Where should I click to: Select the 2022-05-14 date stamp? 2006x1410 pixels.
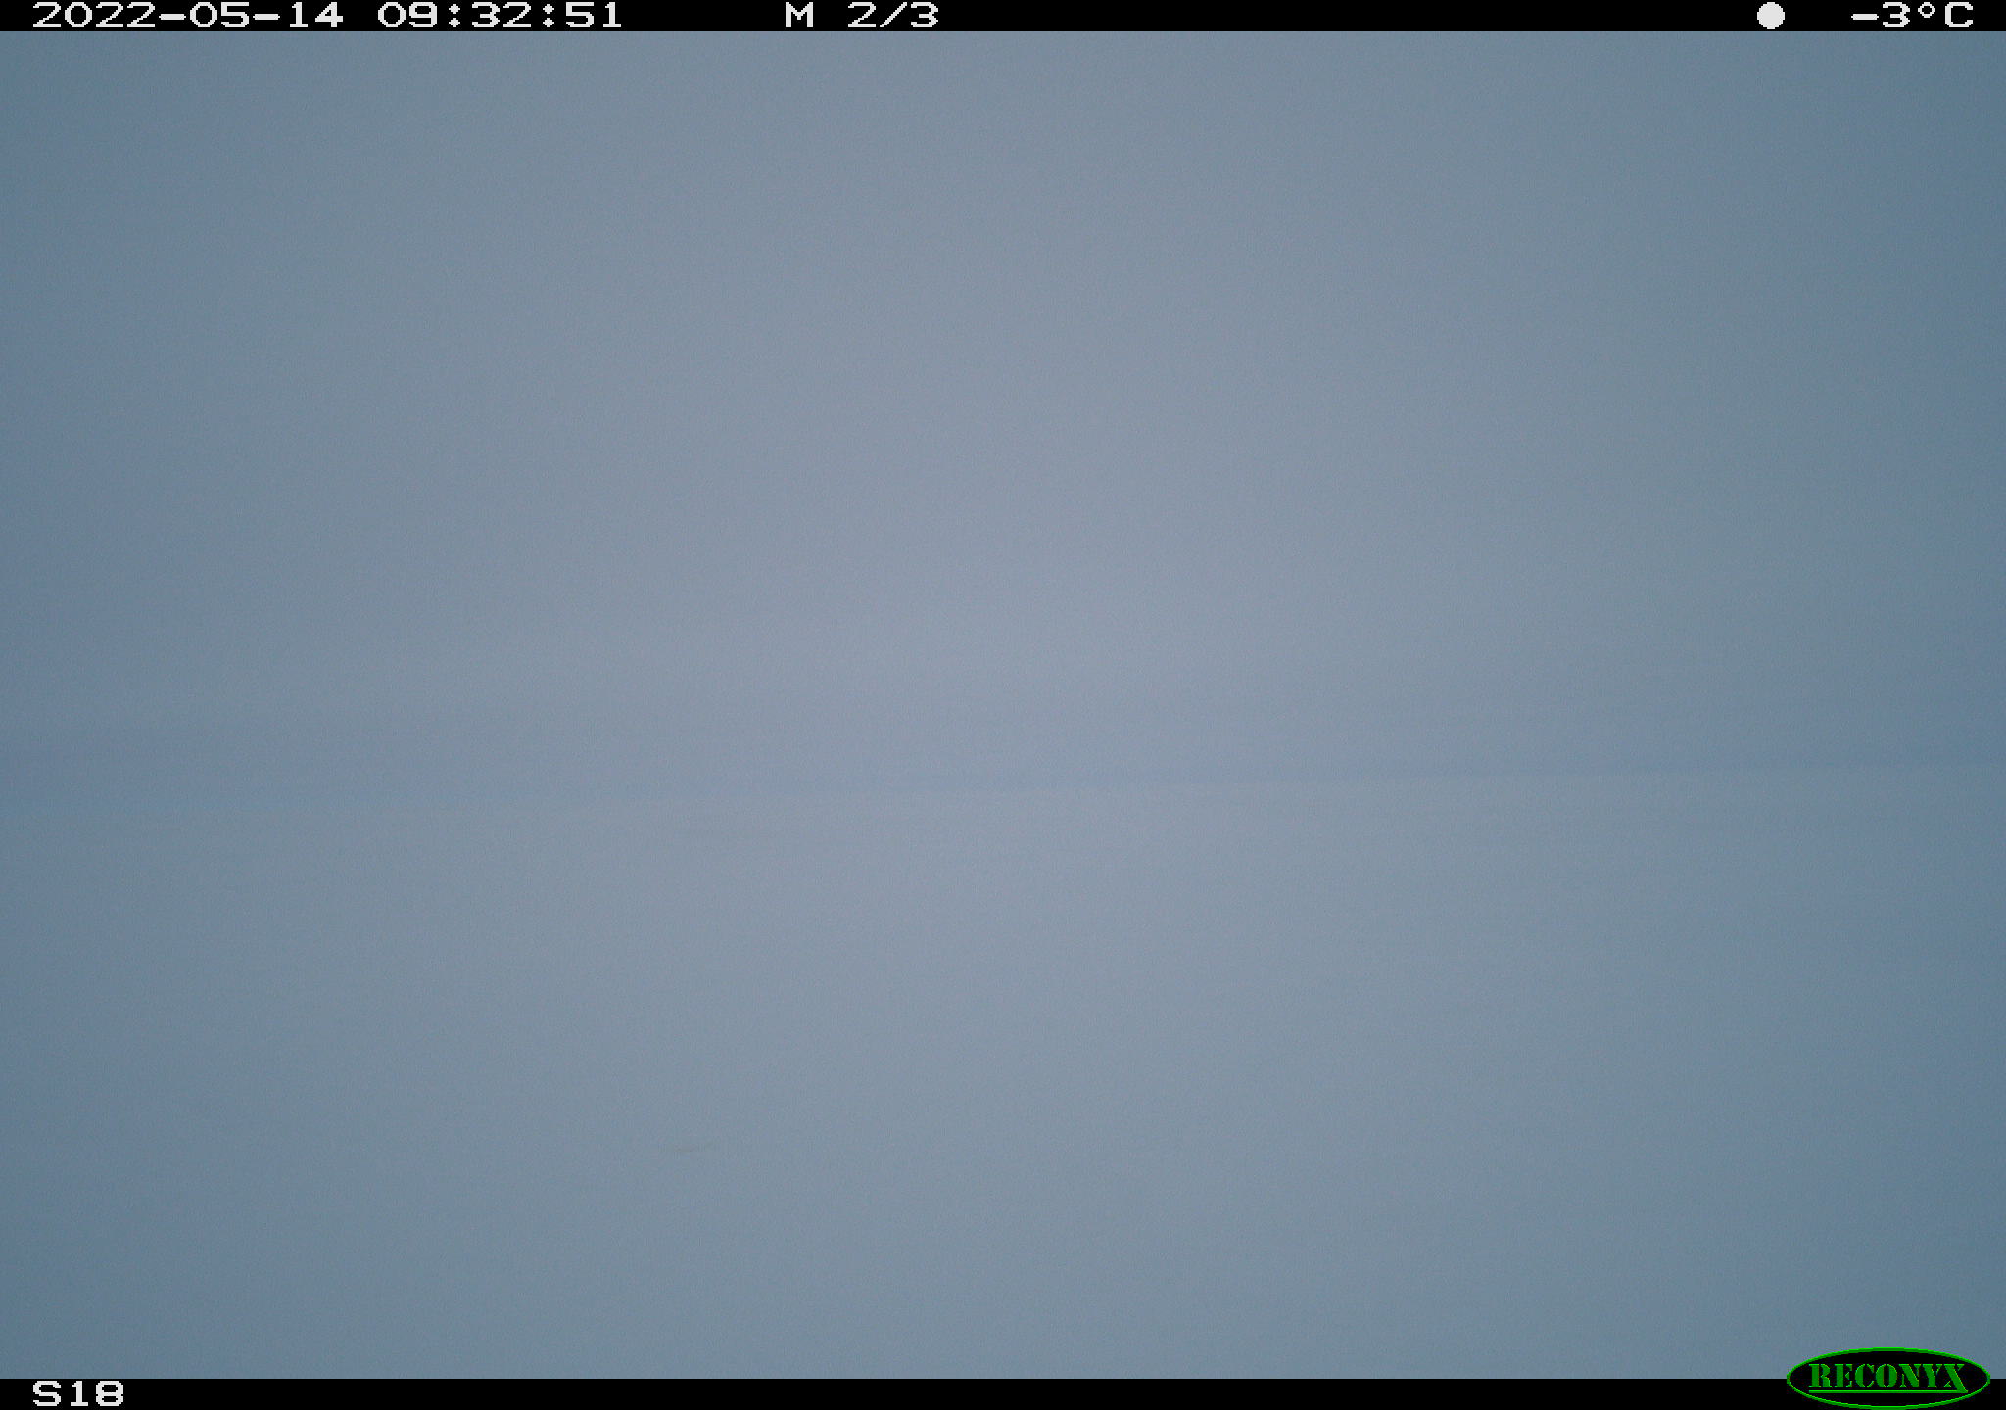[x=188, y=16]
